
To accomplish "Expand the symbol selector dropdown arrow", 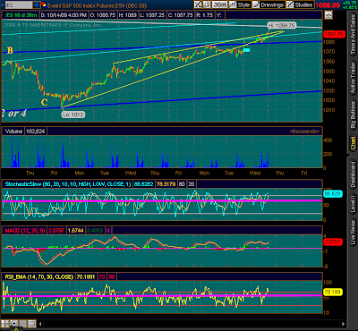I will (36, 4).
